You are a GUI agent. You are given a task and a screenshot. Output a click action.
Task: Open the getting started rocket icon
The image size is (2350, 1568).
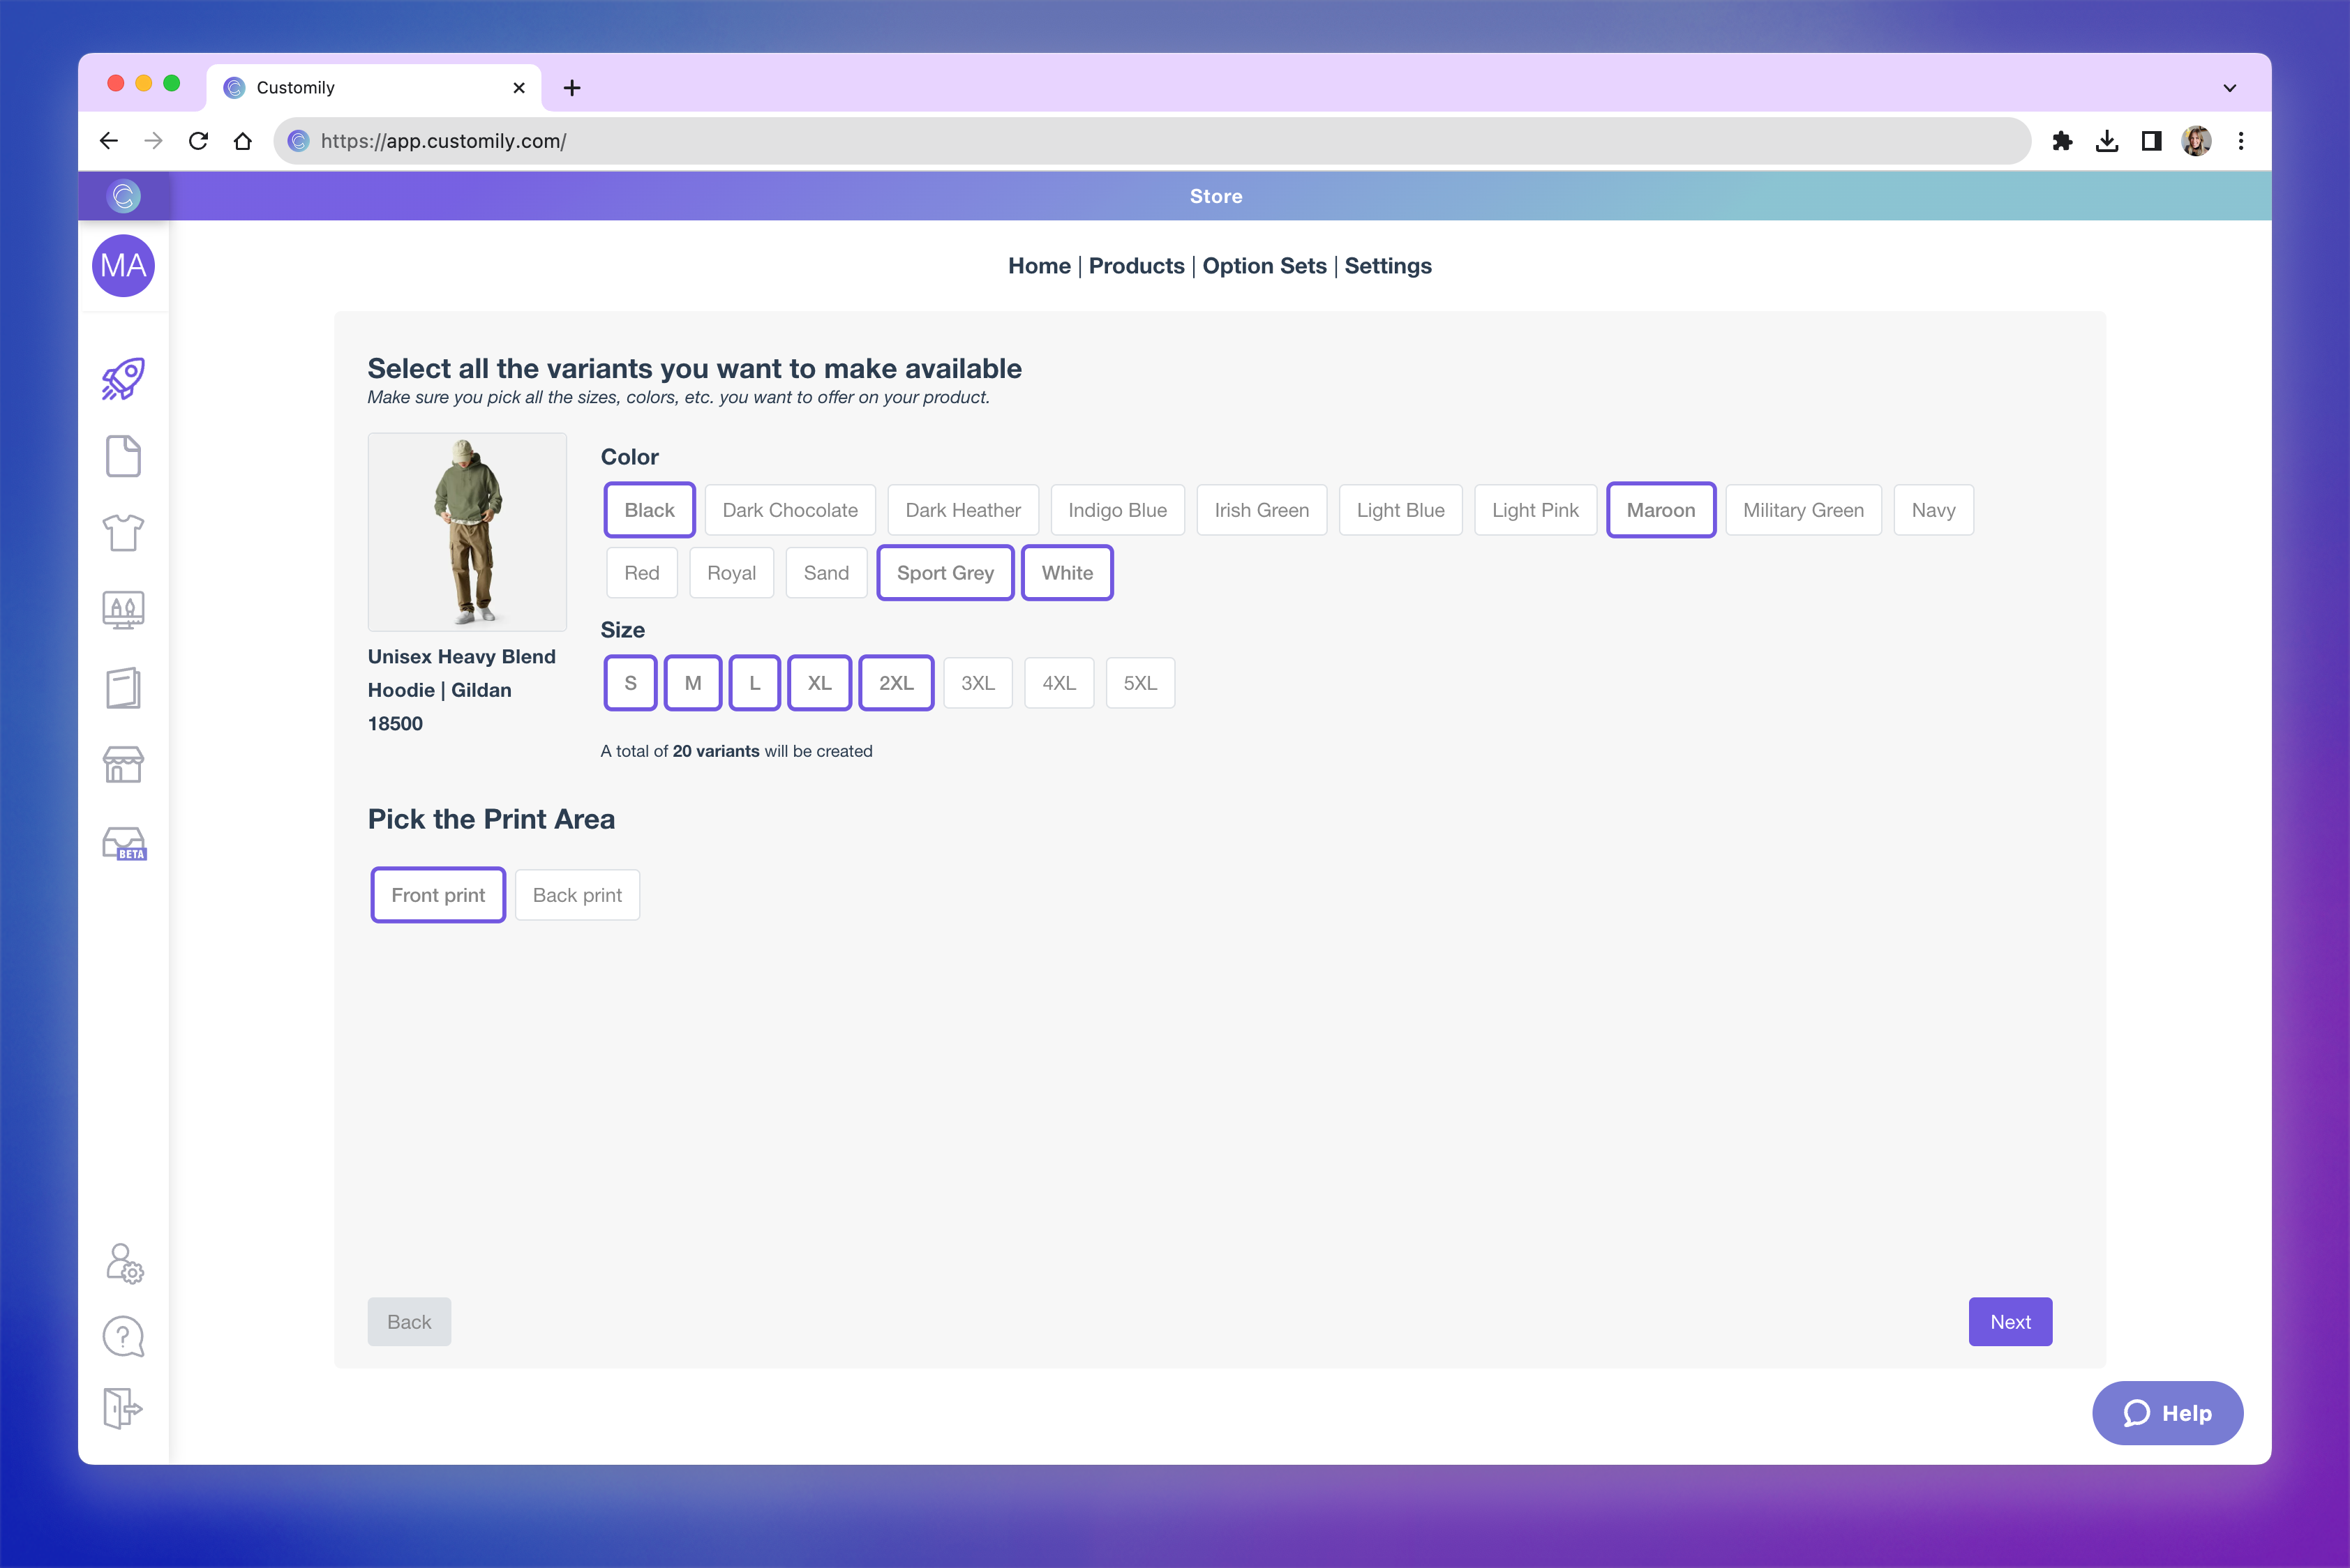click(x=122, y=378)
